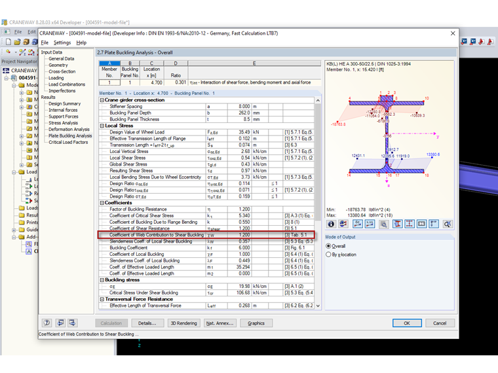Image resolution: width=498 pixels, height=373 pixels.
Task: Open Stress Analysis in the results tree
Action: pyautogui.click(x=63, y=122)
